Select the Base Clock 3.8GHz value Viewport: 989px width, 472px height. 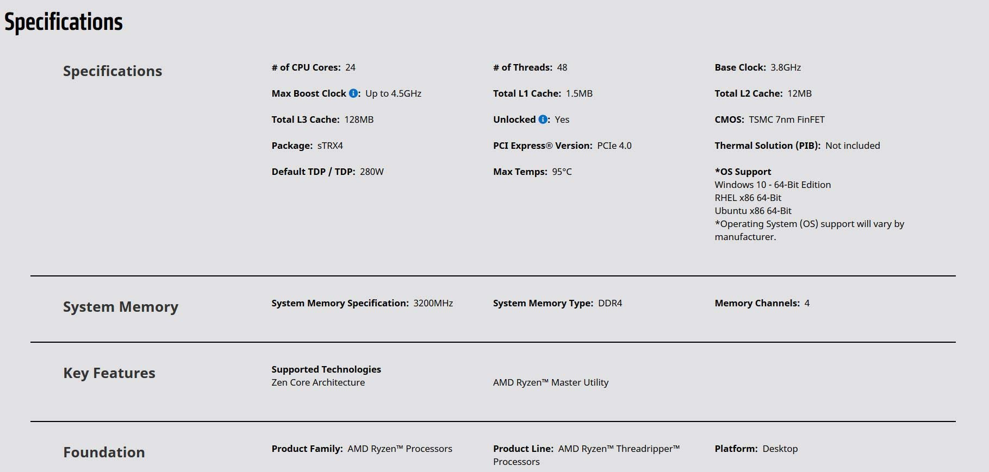coord(785,67)
